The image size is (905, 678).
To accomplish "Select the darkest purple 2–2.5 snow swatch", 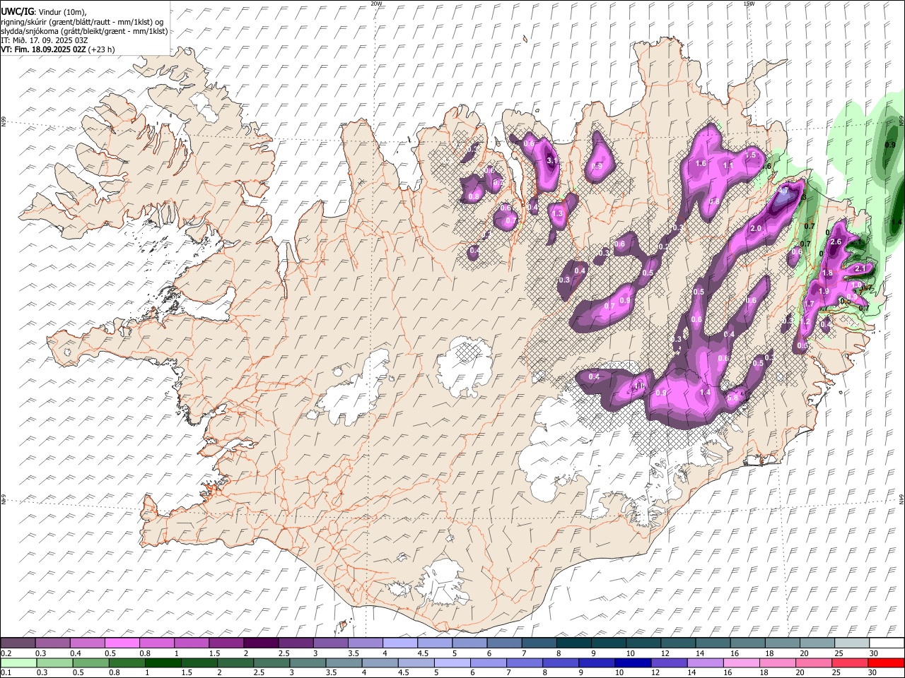I will click(261, 643).
